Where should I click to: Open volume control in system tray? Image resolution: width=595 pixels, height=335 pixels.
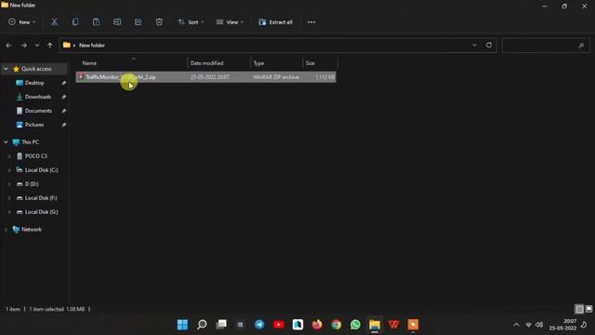click(x=539, y=325)
